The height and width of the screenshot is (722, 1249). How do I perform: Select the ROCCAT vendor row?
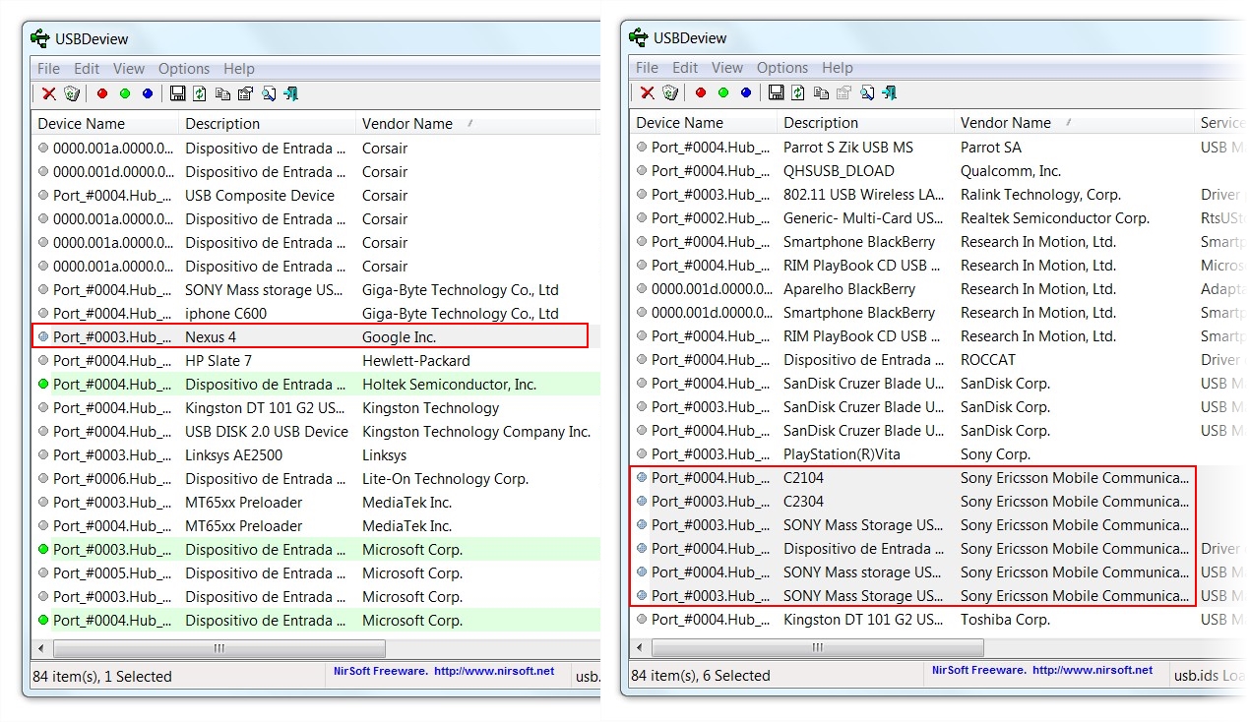[939, 360]
